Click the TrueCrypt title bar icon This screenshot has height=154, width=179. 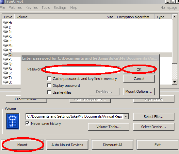tap(2, 2)
